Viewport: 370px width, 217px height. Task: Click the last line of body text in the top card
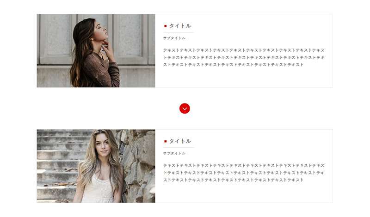point(234,65)
